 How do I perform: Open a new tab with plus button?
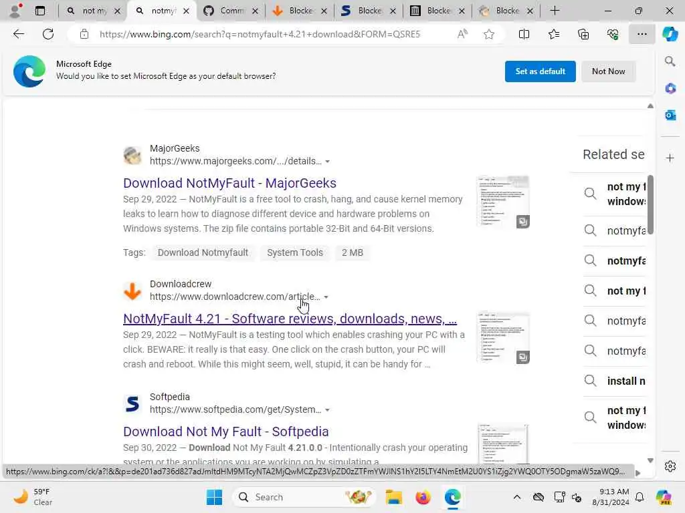point(555,11)
